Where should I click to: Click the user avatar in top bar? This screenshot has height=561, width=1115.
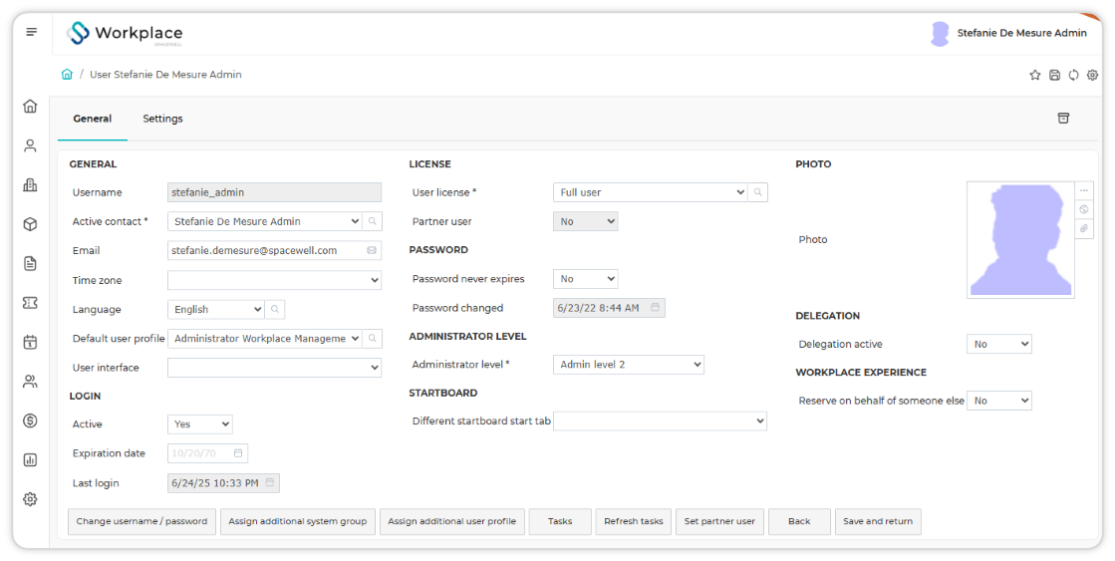pyautogui.click(x=940, y=34)
